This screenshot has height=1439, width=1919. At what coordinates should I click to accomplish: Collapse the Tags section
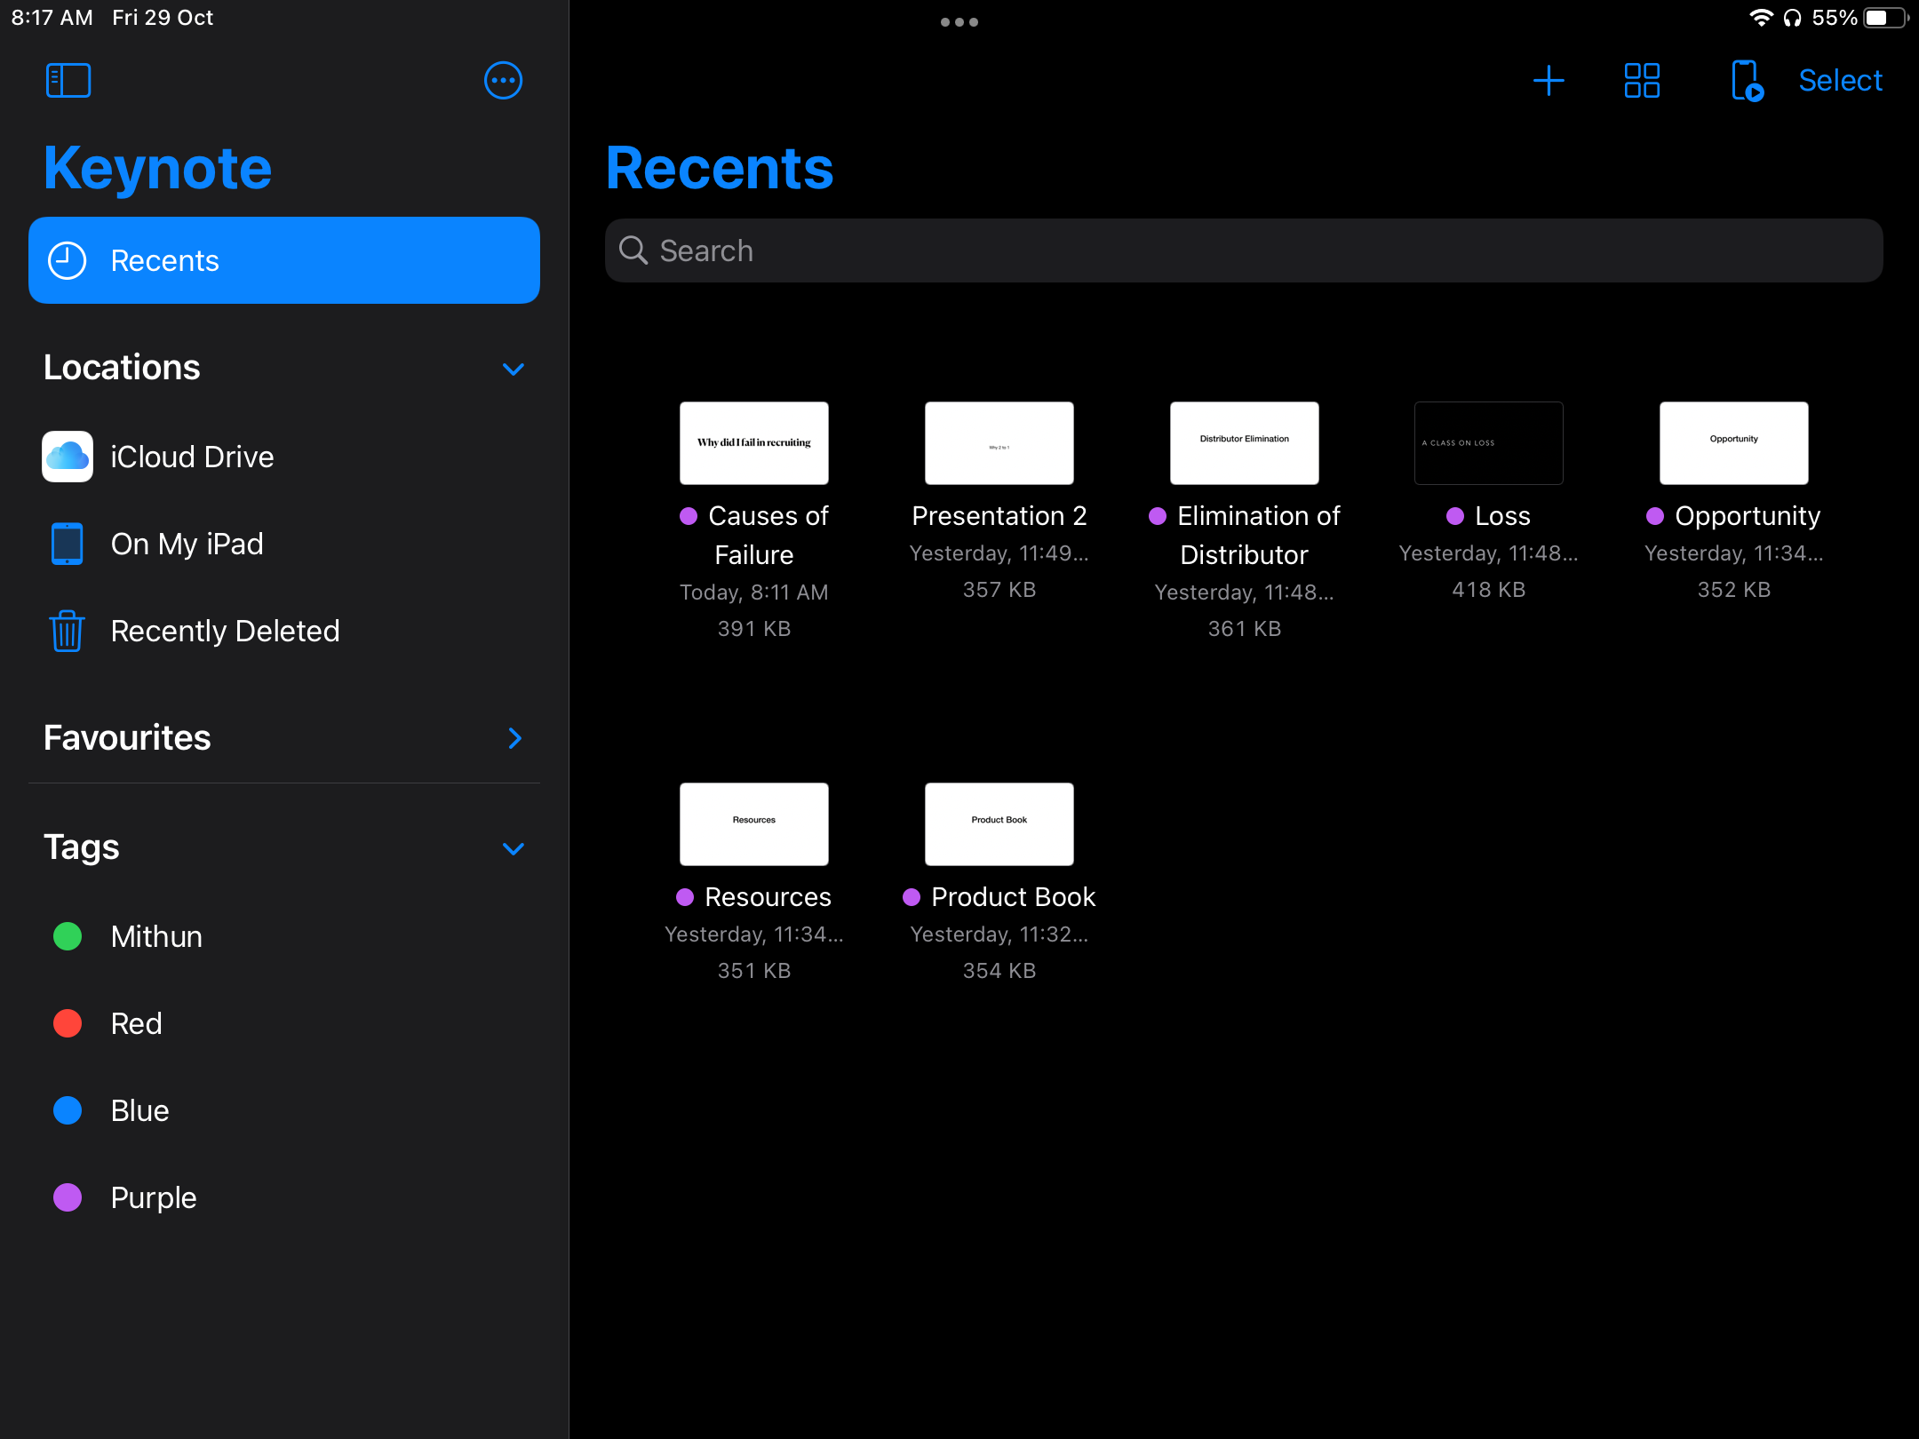514,848
